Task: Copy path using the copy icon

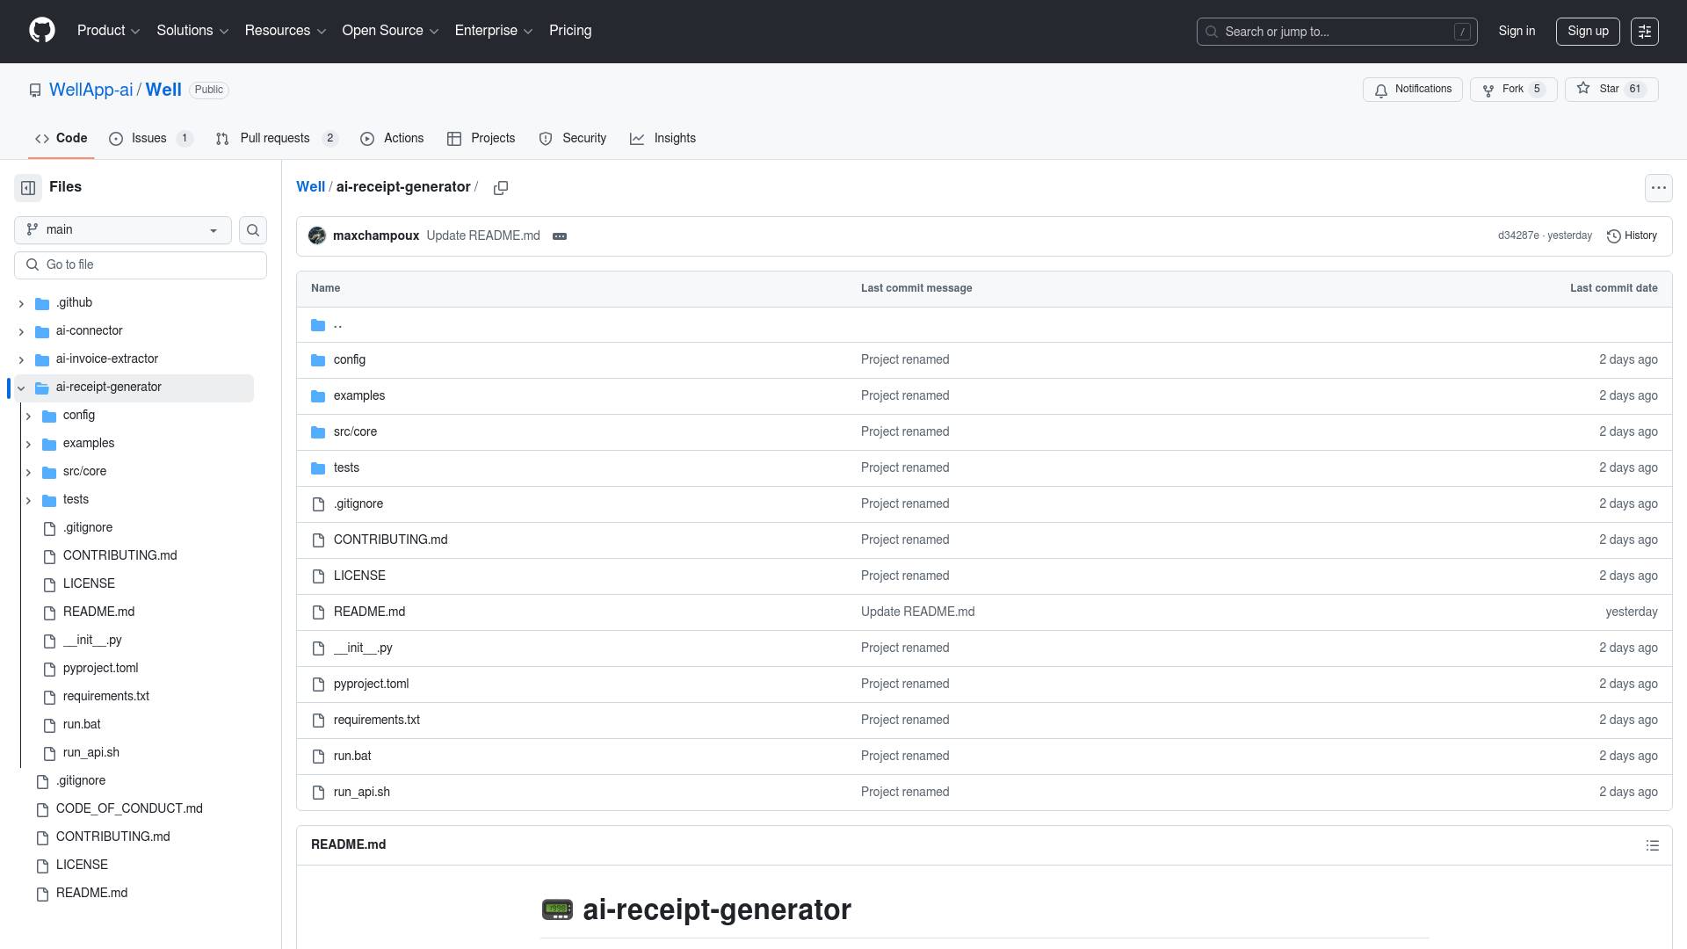Action: (501, 188)
